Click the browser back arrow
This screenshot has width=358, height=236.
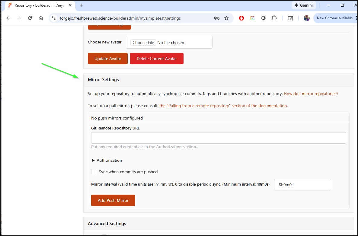click(x=8, y=18)
